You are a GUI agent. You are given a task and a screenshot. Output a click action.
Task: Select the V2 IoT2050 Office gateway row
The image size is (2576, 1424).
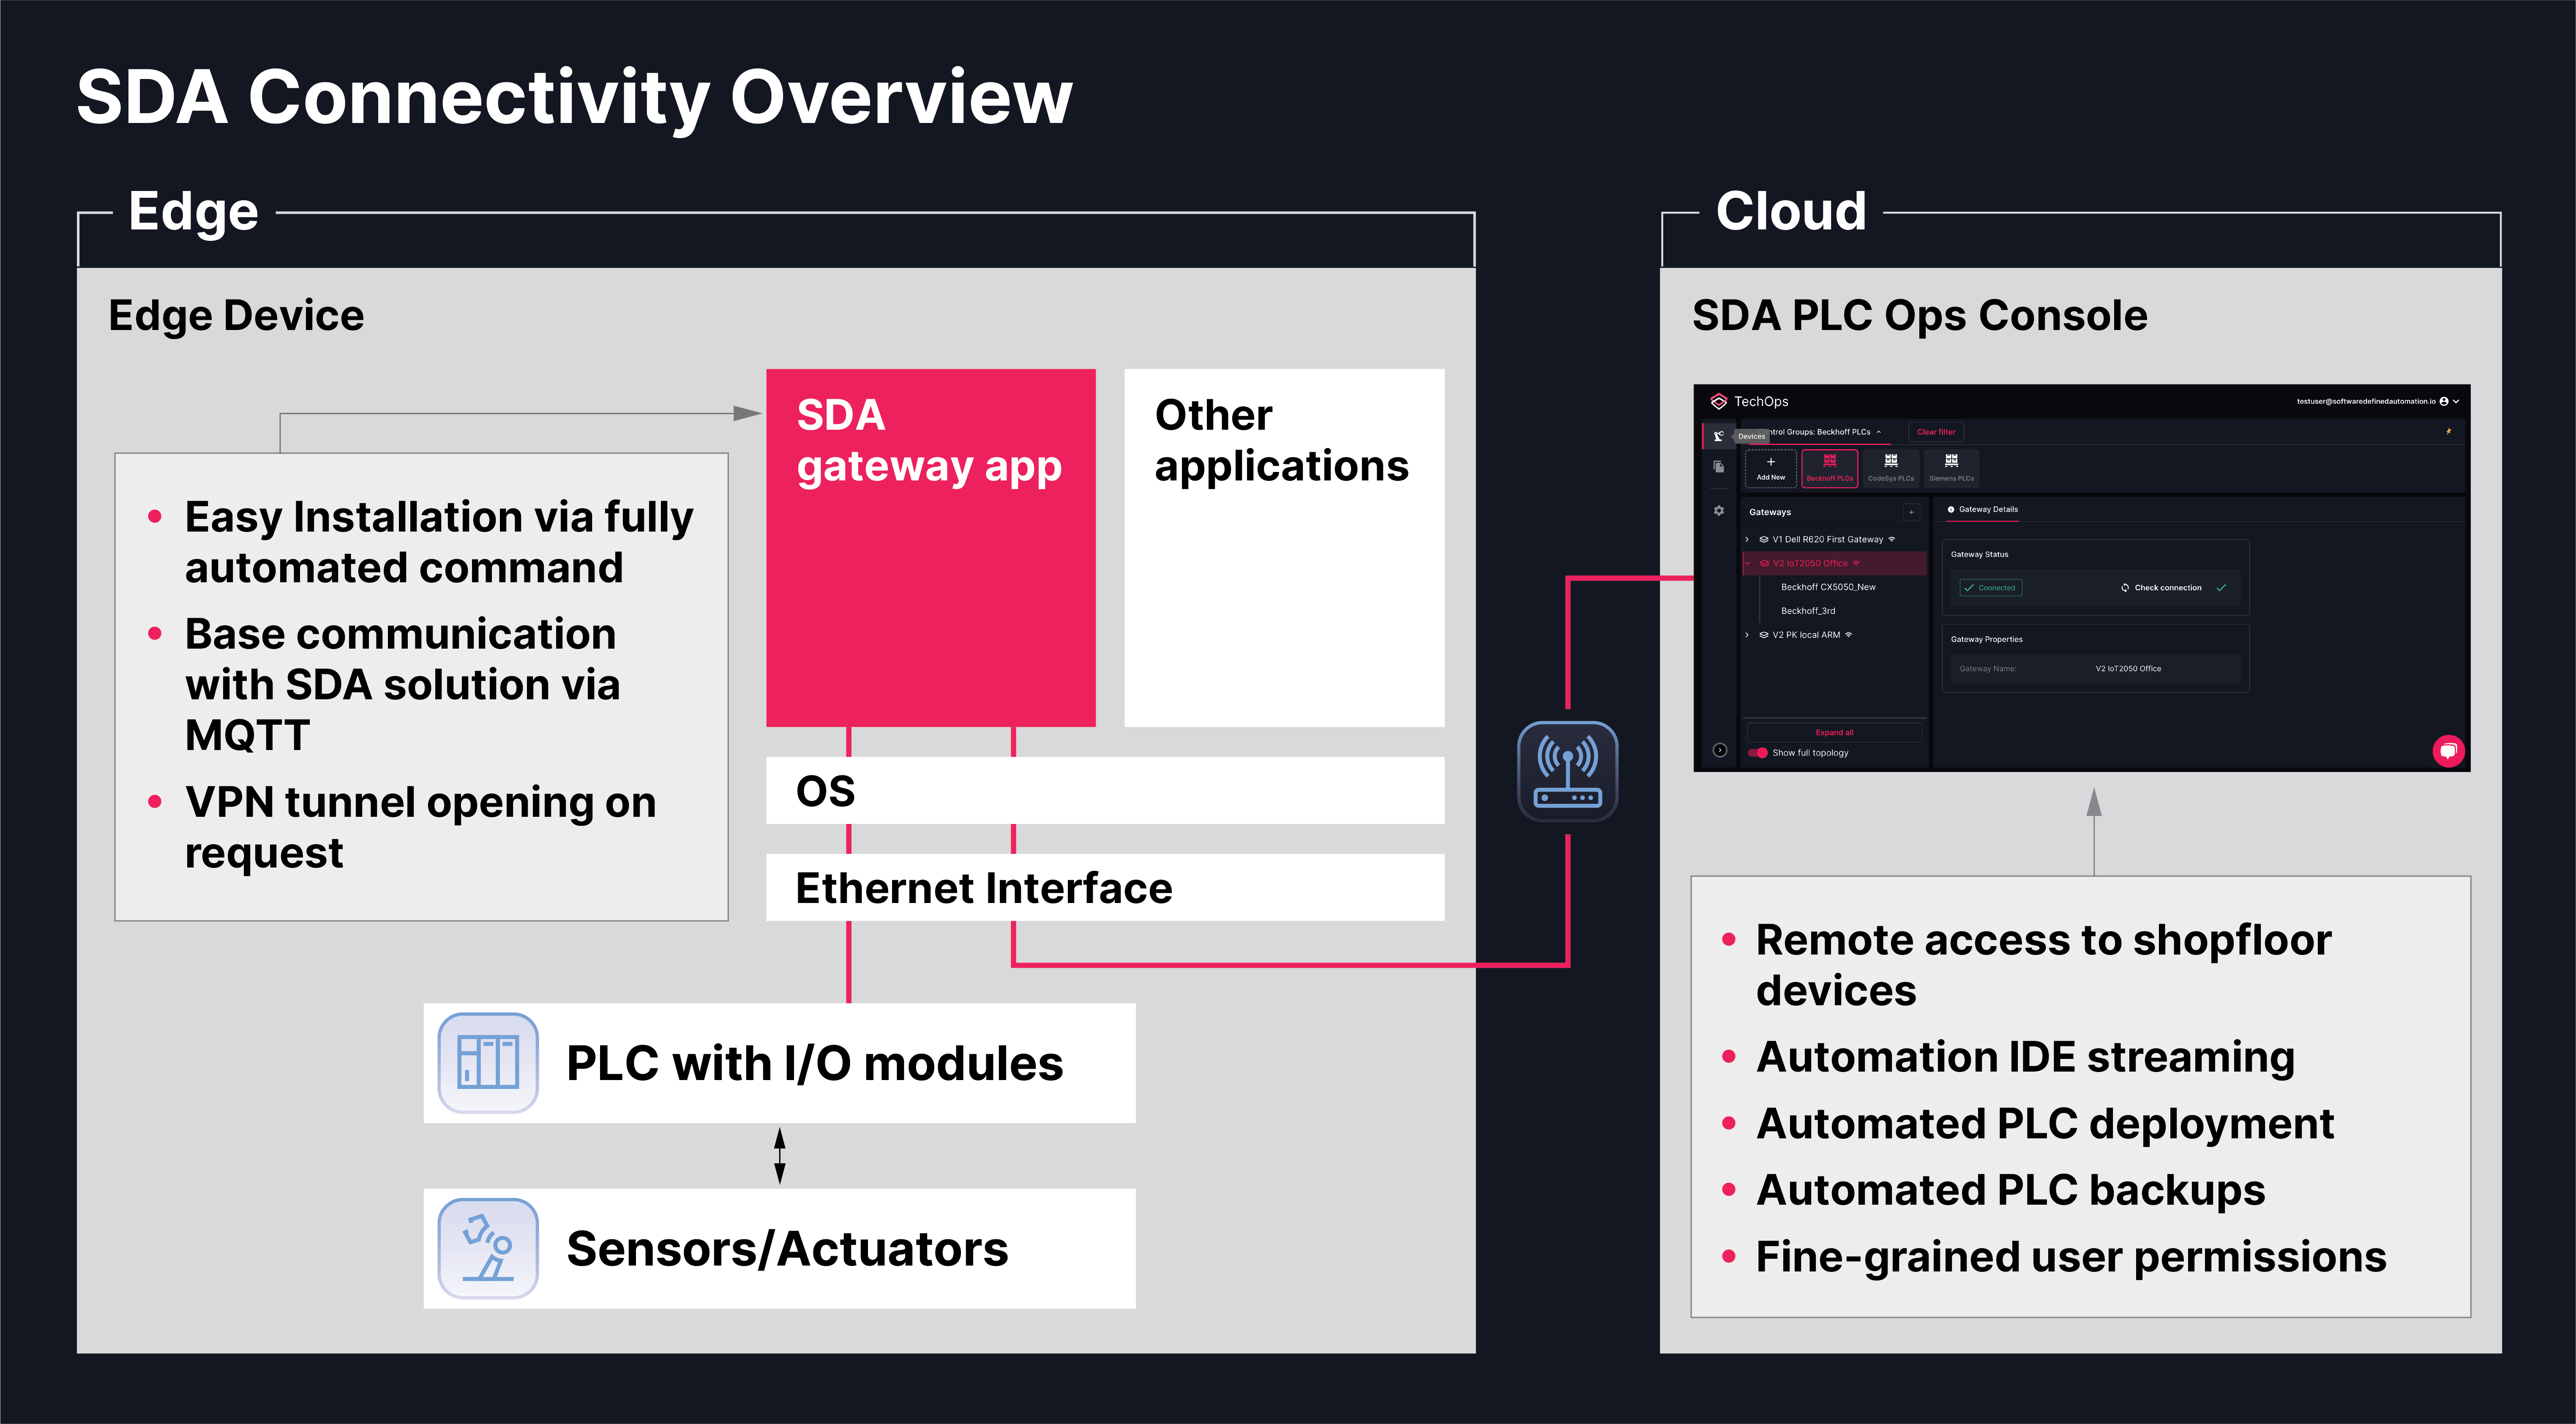tap(1834, 563)
